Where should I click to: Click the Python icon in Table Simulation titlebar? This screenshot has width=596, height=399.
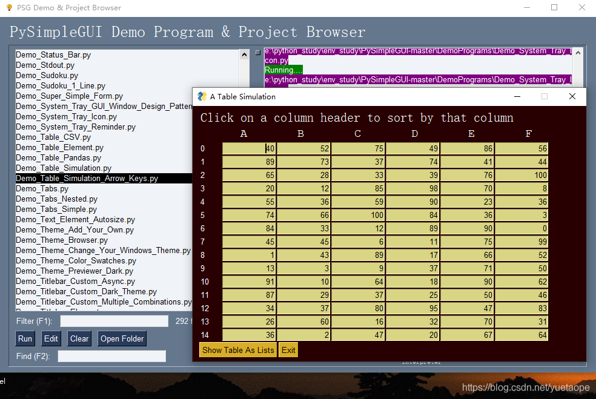pyautogui.click(x=202, y=96)
